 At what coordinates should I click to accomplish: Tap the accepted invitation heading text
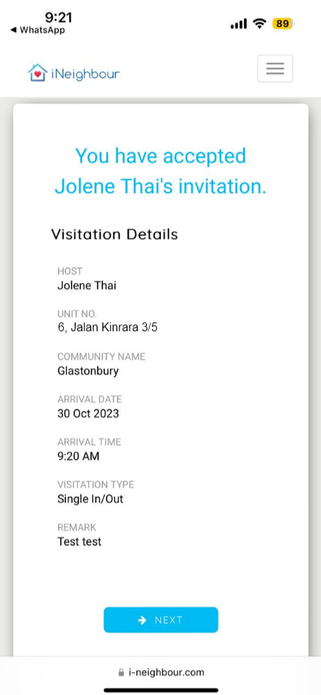tap(160, 171)
